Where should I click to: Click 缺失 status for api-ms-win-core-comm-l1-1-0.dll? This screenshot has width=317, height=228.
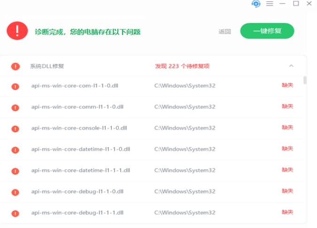287,106
